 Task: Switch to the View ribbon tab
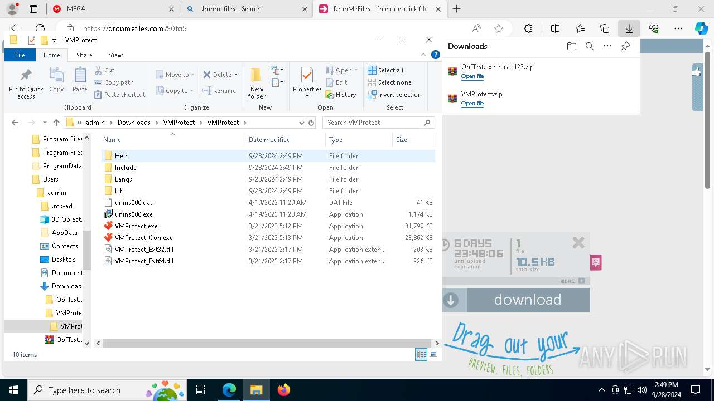[x=115, y=55]
